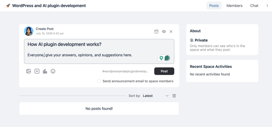Viewport: 272px width, 127px height.
Task: Click the WordPress and AI plugin development title
Action: click(x=49, y=6)
